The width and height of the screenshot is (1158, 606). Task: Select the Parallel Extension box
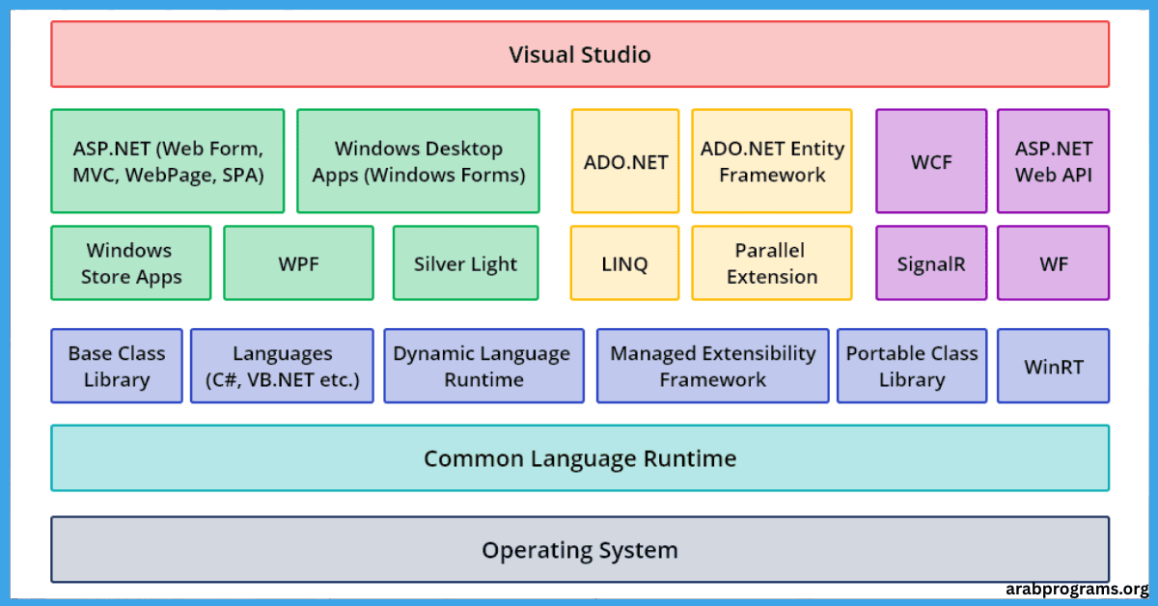coord(772,263)
